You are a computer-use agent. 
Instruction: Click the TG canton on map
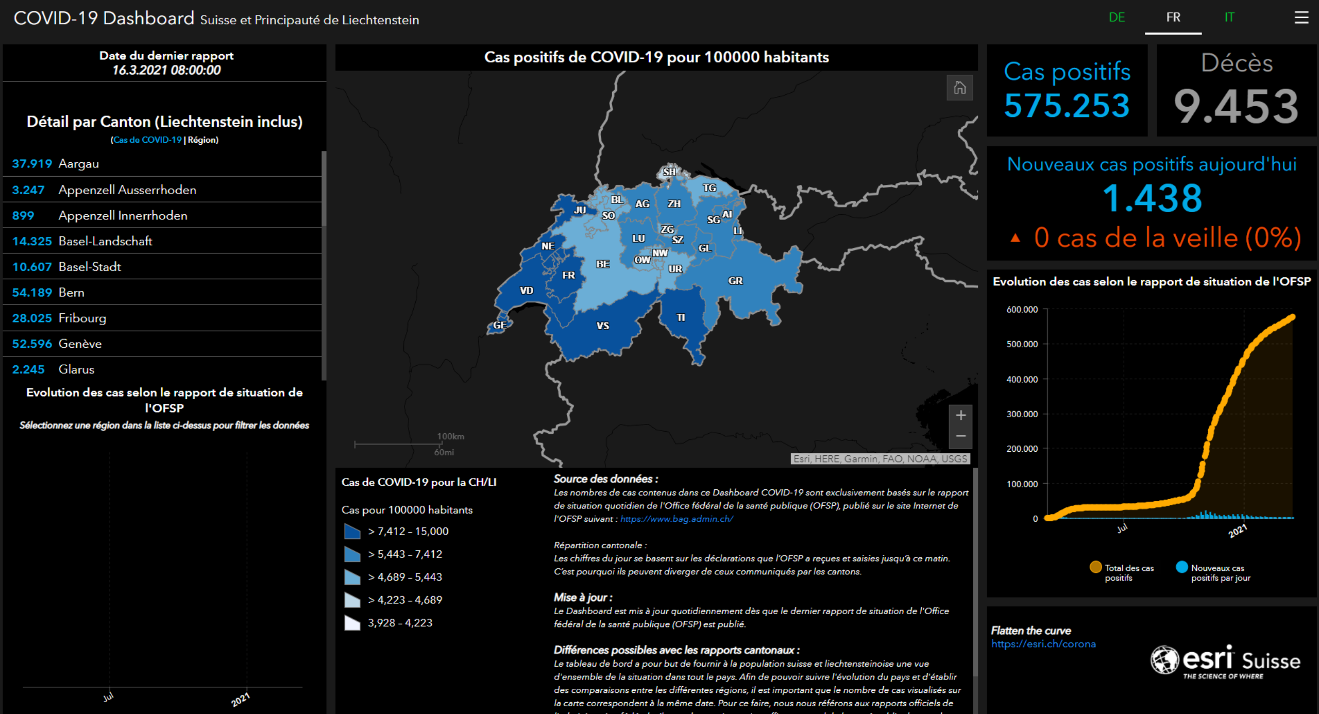point(709,188)
